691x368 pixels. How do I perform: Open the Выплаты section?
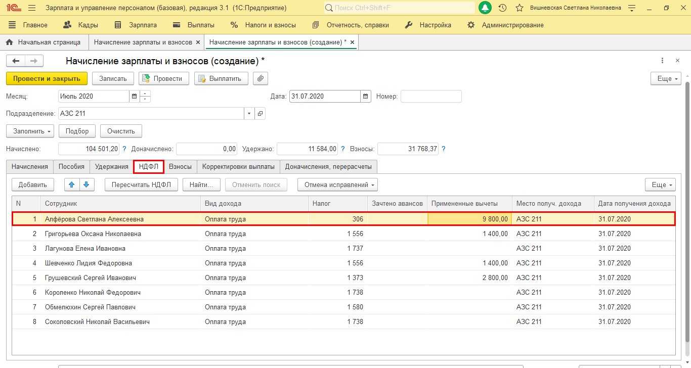point(193,25)
